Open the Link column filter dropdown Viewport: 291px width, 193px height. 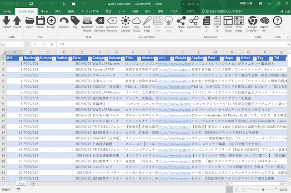point(172,59)
